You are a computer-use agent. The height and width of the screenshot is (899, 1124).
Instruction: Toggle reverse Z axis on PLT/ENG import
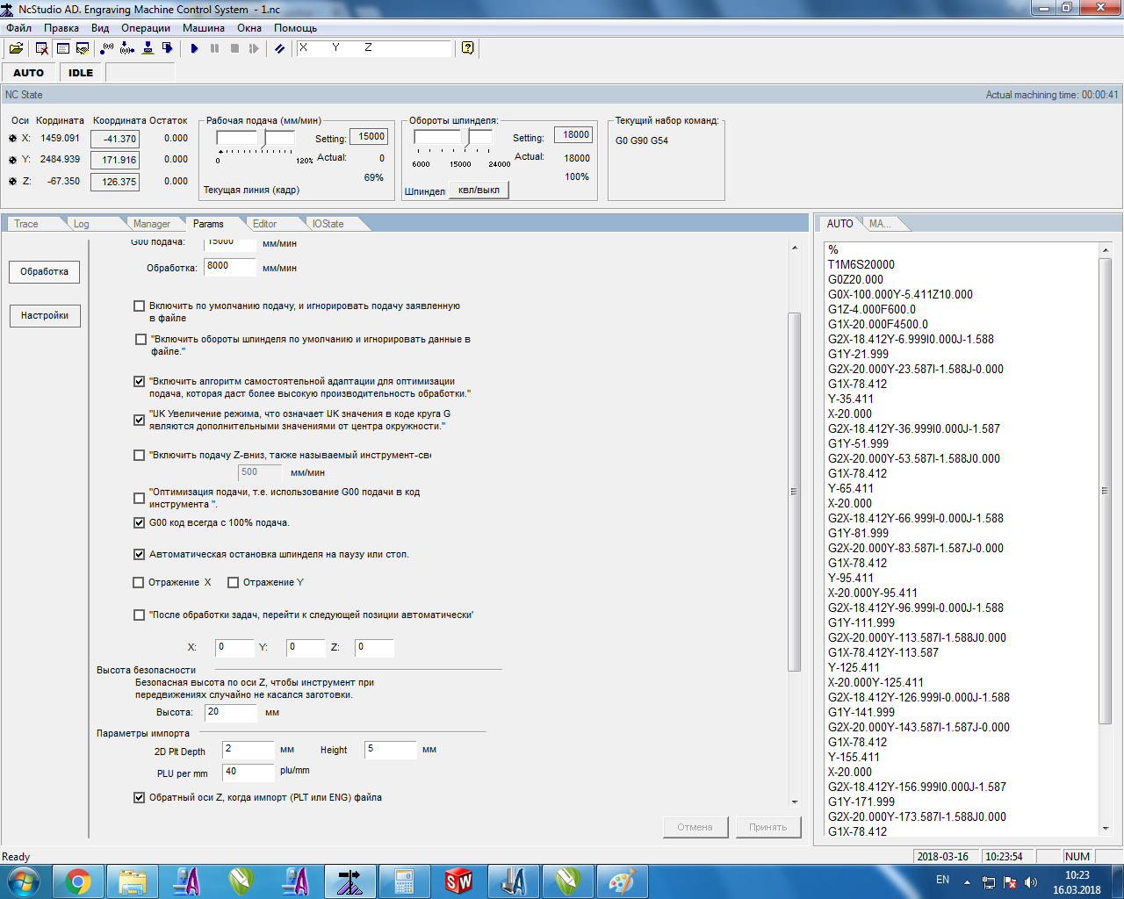[x=139, y=798]
